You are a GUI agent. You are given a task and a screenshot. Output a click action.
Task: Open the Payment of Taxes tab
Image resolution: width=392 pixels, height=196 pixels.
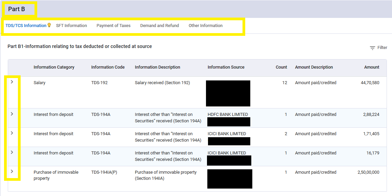[x=114, y=25]
